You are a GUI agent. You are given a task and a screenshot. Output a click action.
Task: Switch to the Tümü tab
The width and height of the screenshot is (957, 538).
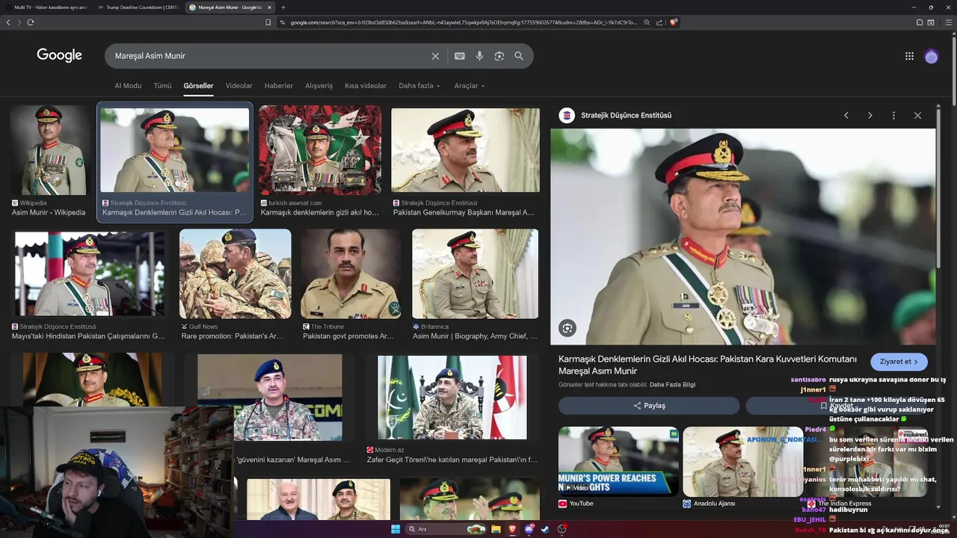[x=162, y=86]
